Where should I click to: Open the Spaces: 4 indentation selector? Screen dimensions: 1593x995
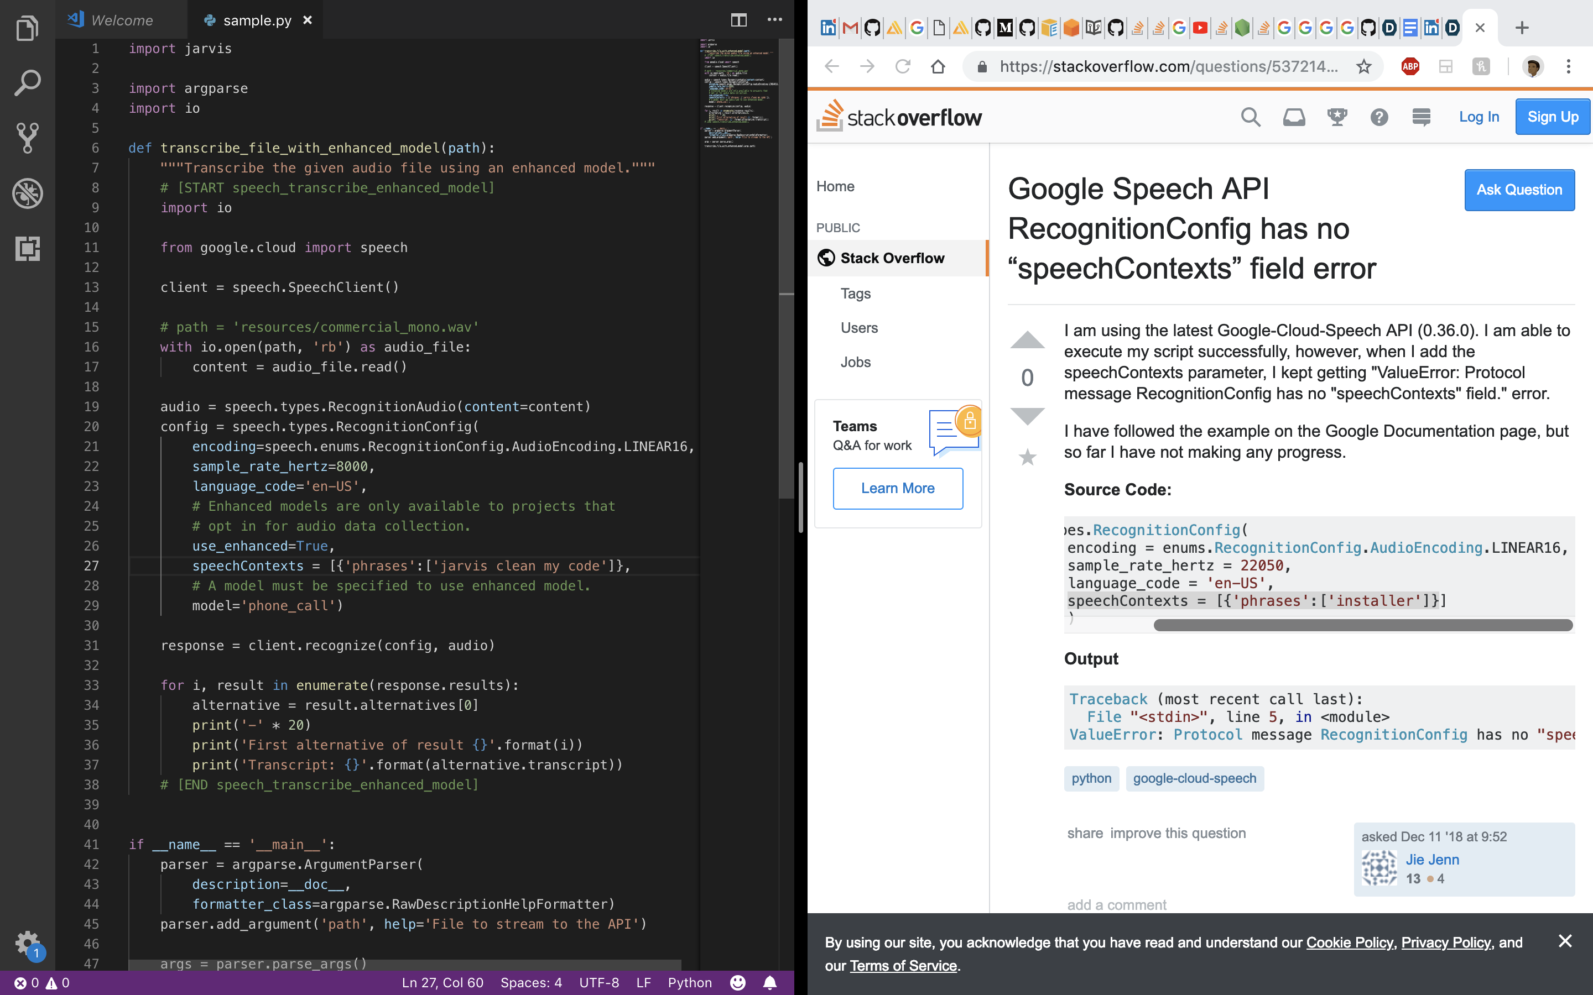click(x=530, y=982)
